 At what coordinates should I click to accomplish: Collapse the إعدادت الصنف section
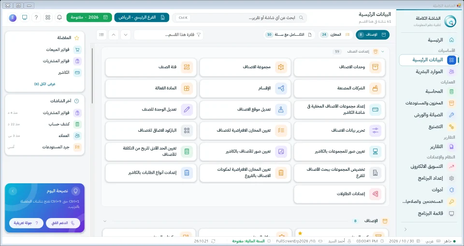pyautogui.click(x=383, y=52)
